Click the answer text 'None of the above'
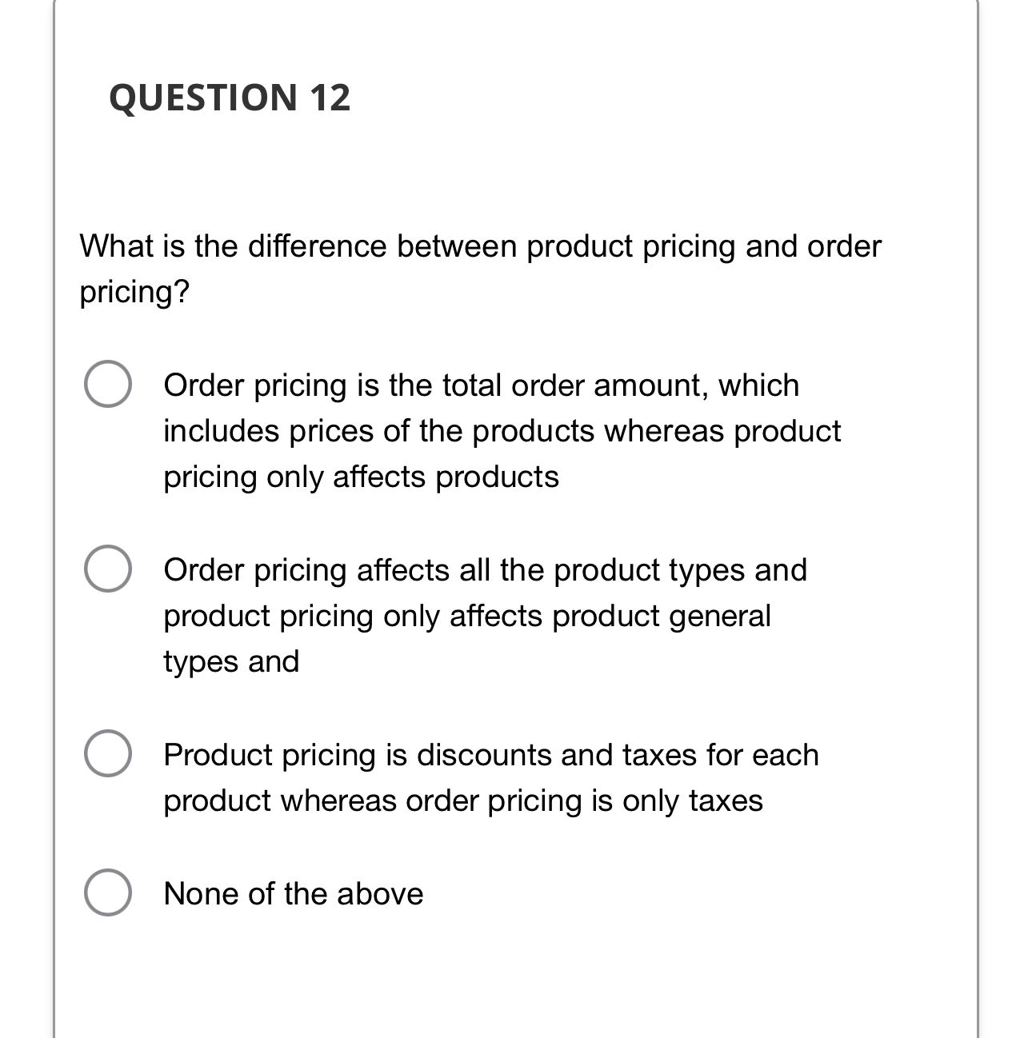 tap(293, 893)
